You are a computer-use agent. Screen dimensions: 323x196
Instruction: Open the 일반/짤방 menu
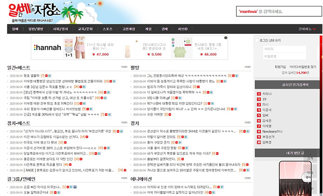click(36, 29)
